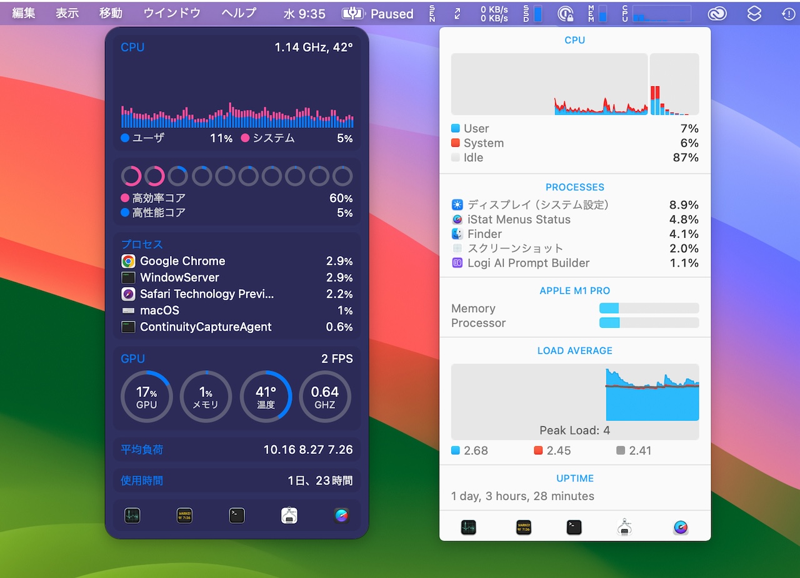Click the CPU heading in dark panel

coord(132,47)
